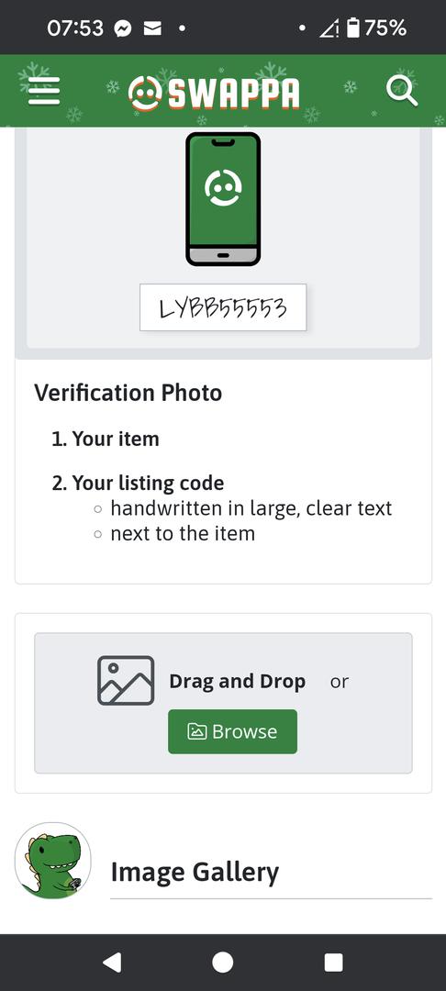
Task: Select the Image Gallery heading
Action: 195,872
